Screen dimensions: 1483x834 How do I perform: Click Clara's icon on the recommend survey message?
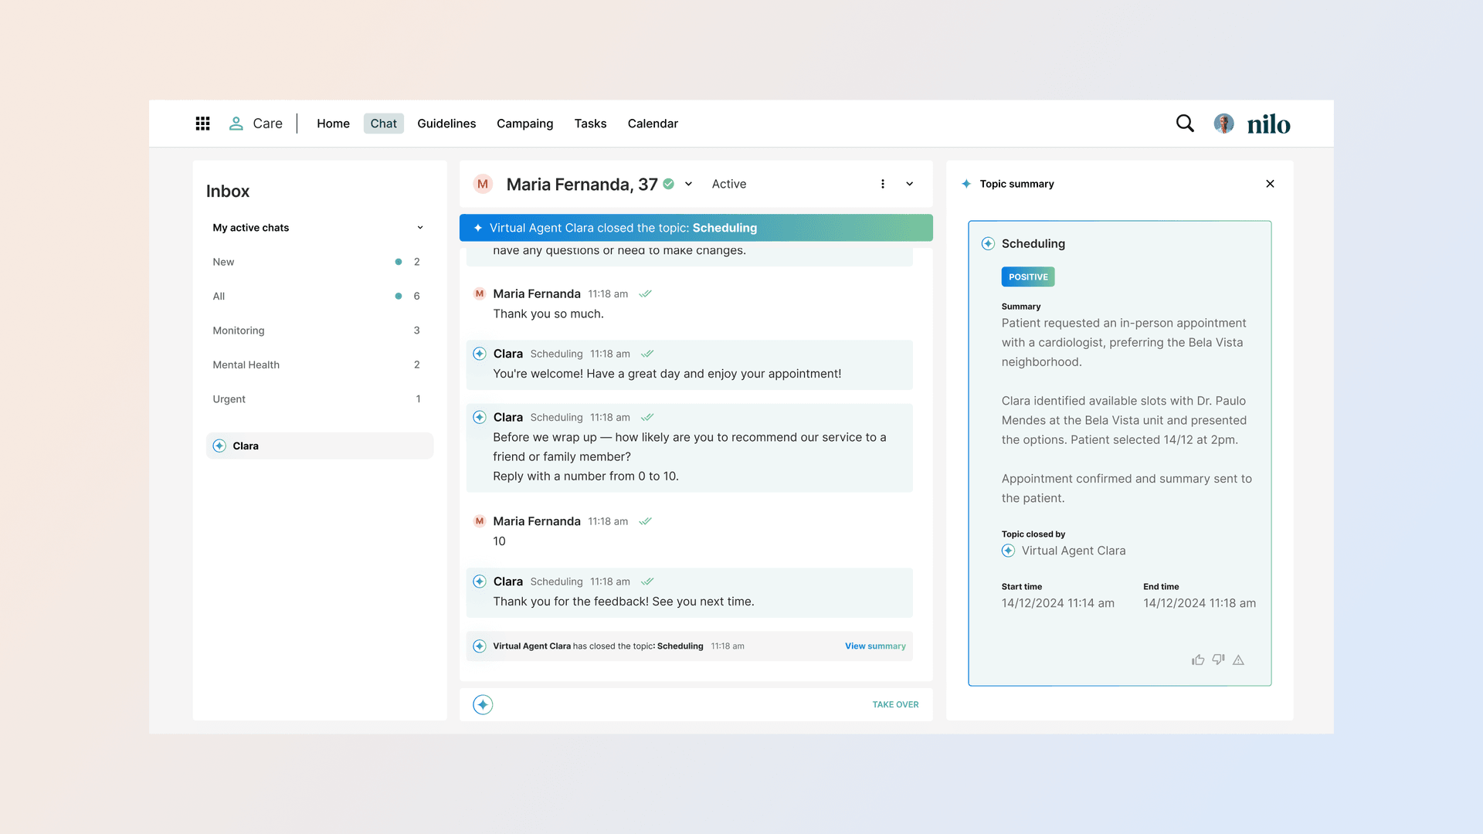point(480,417)
